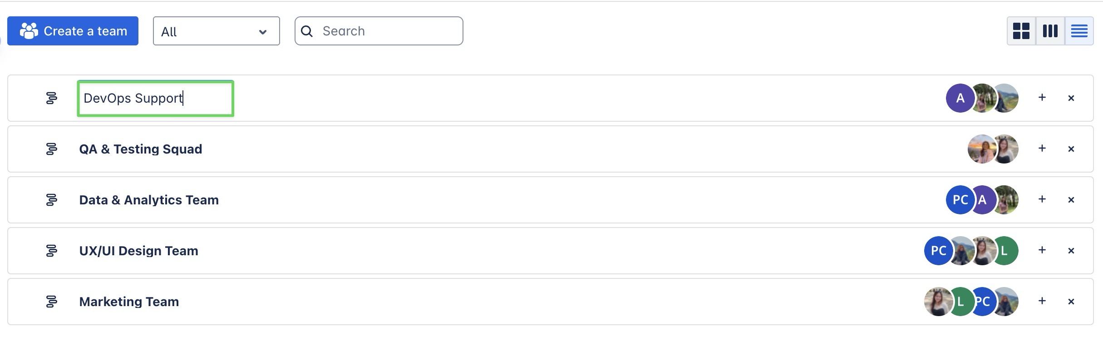Remove the DevOps Support team
1103x337 pixels.
pos(1071,98)
